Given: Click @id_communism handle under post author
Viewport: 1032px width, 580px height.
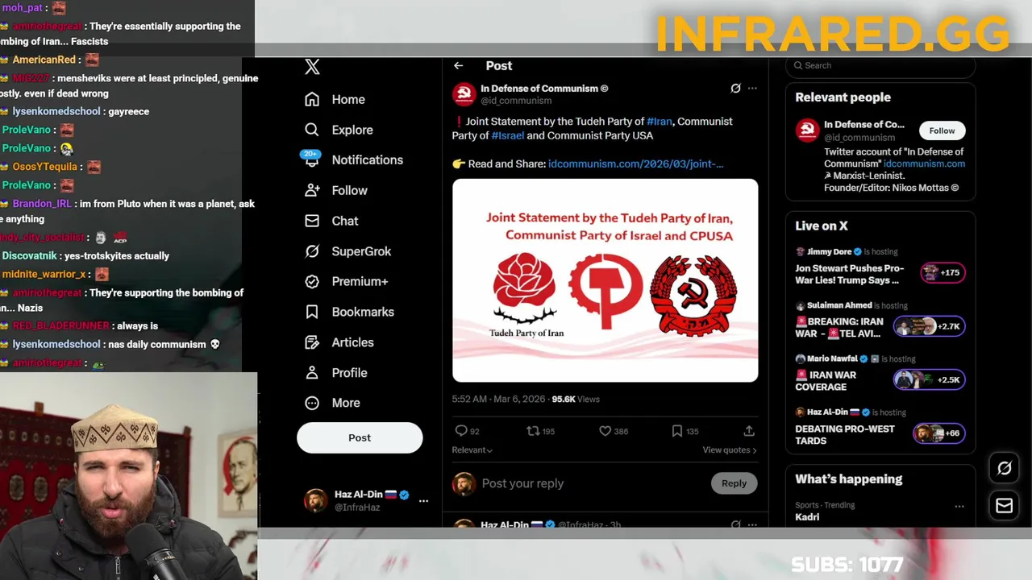Looking at the screenshot, I should (x=516, y=101).
